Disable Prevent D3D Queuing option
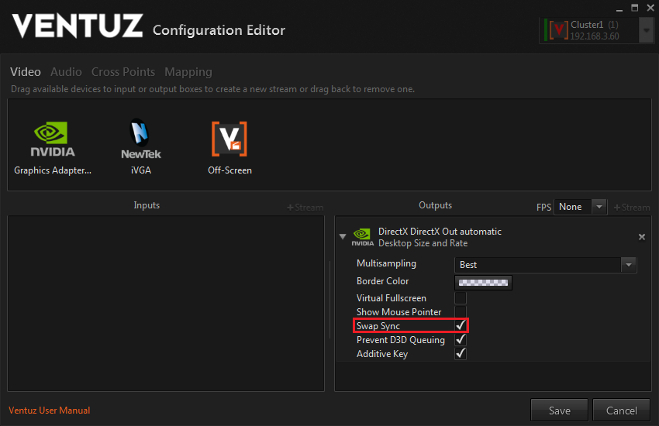The image size is (659, 426). (x=461, y=340)
